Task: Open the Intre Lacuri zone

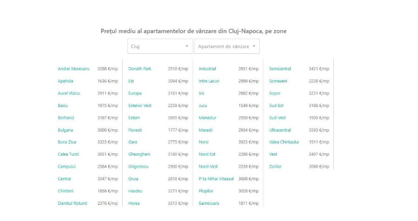Action: pyautogui.click(x=209, y=81)
